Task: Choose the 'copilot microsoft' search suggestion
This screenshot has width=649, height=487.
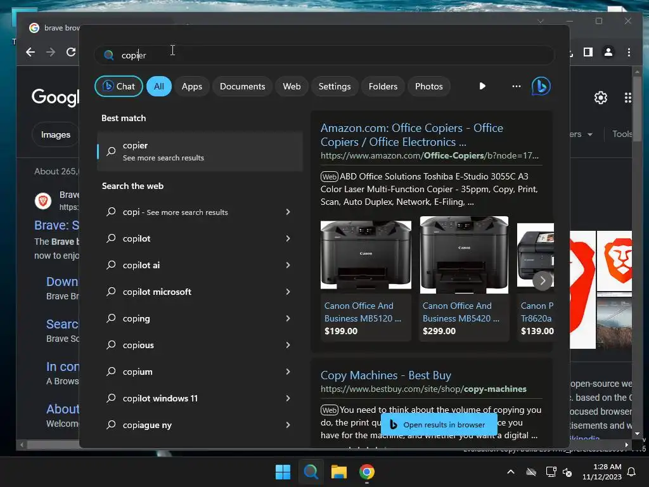Action: (x=157, y=292)
